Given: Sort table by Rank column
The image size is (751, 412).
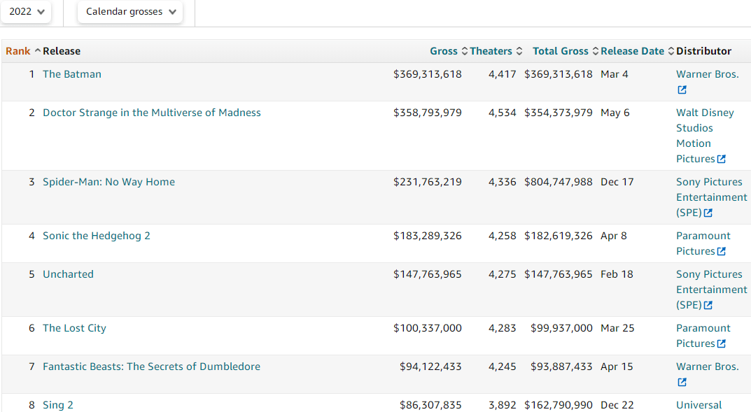Looking at the screenshot, I should point(18,51).
